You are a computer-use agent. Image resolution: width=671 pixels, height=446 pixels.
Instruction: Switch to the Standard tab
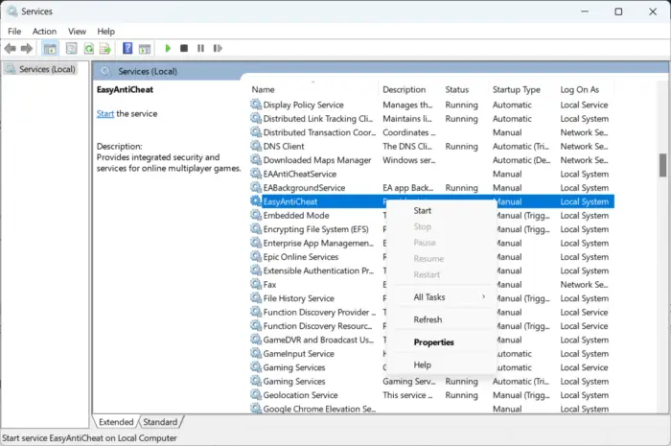[x=160, y=422]
